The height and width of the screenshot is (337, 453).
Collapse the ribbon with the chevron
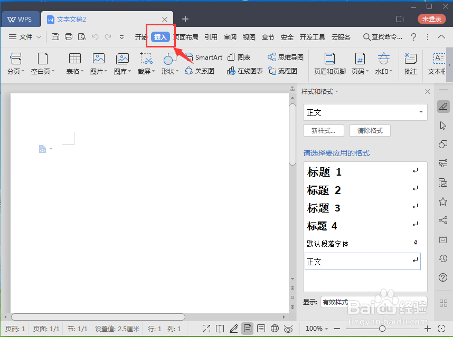441,36
